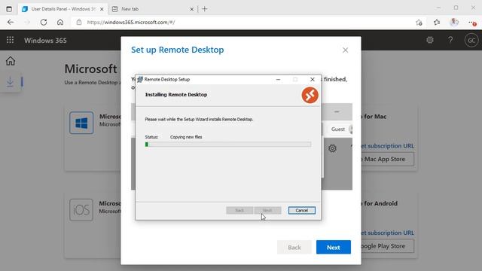Viewport: 482px width, 271px height.
Task: Open the browser settings and more menu
Action: 472,23
